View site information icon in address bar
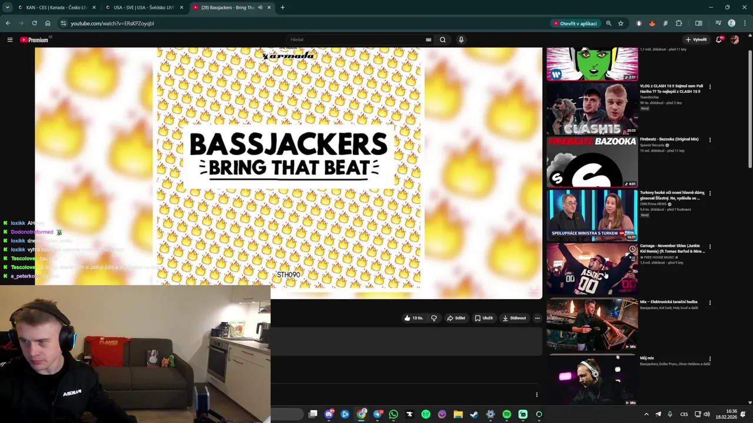 click(64, 23)
